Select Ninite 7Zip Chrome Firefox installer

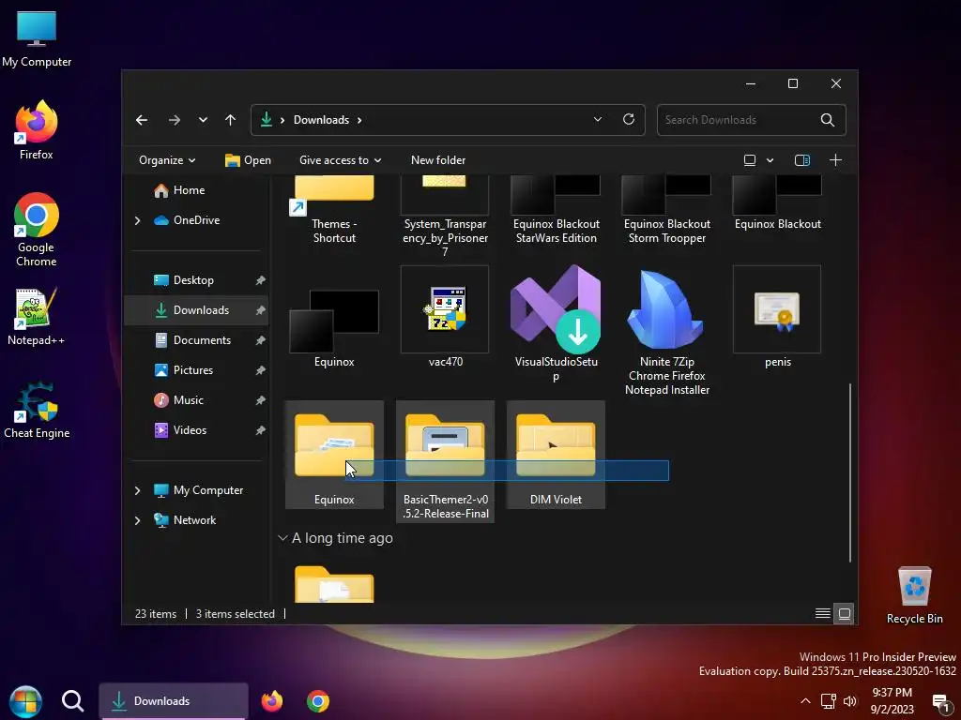tap(667, 331)
